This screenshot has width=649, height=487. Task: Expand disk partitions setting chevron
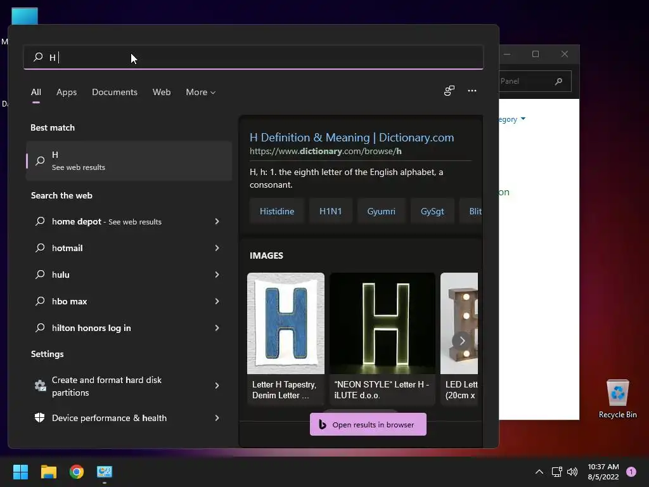[x=217, y=386]
